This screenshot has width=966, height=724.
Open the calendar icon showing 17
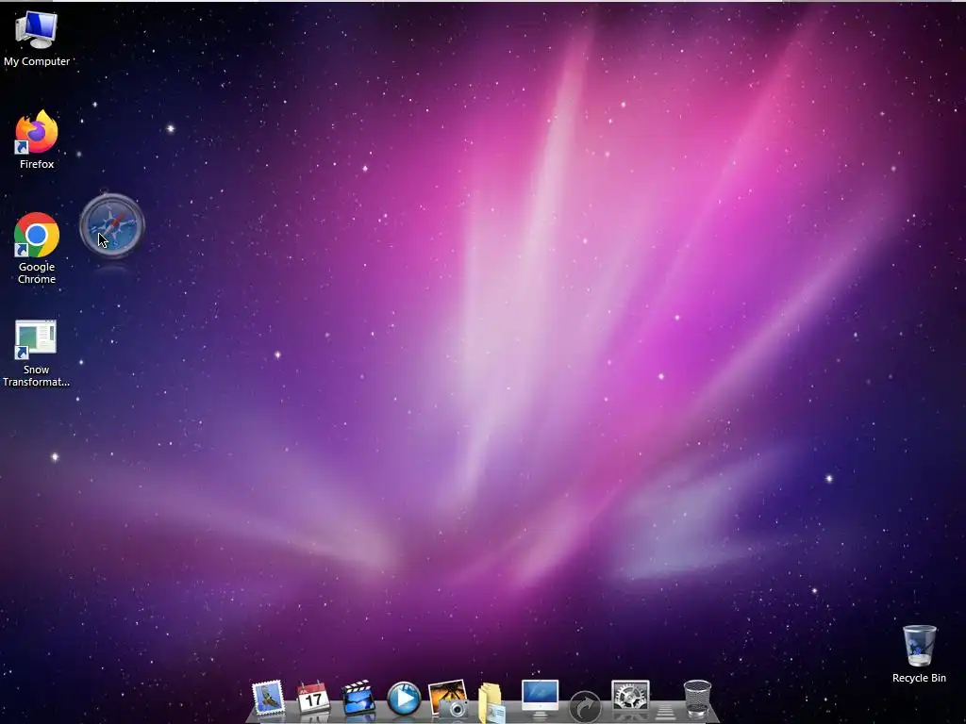click(x=313, y=699)
